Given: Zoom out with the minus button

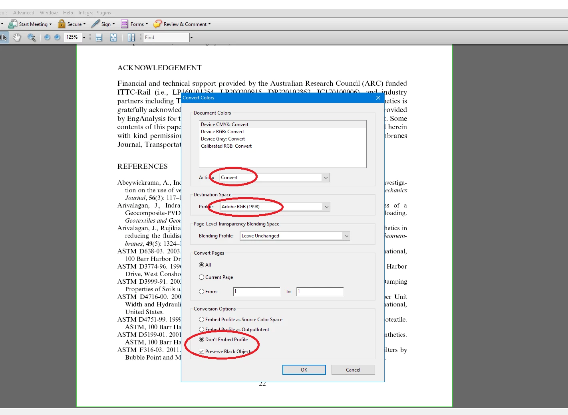Looking at the screenshot, I should point(47,38).
